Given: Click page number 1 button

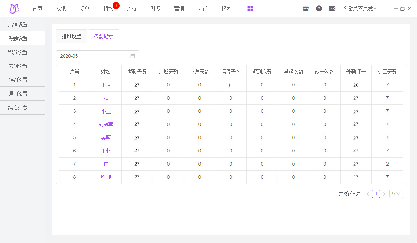Looking at the screenshot, I should click(376, 194).
